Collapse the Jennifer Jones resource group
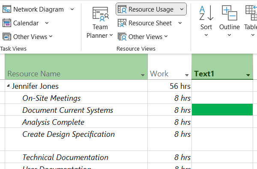Screen dimensions: 257x169 (x=8, y=85)
